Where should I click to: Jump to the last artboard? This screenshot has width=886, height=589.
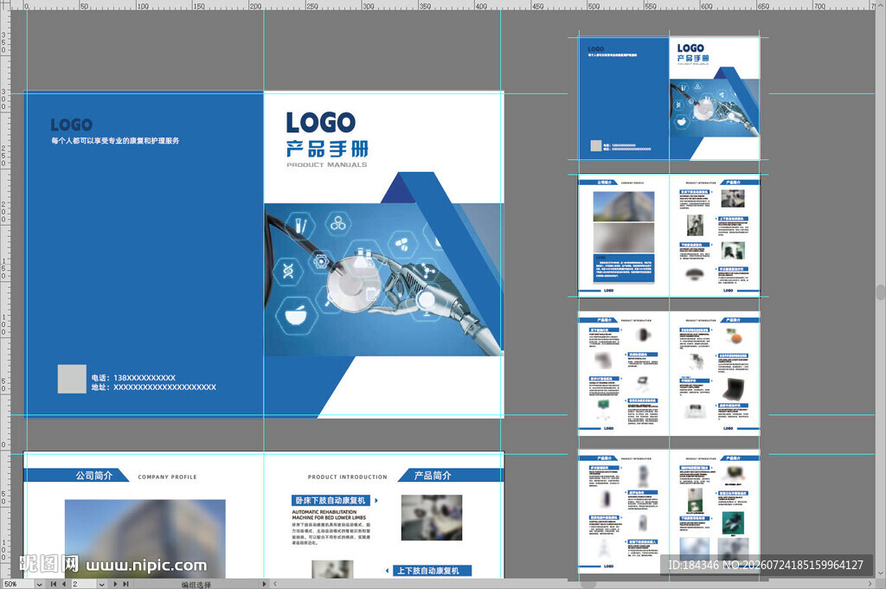125,584
